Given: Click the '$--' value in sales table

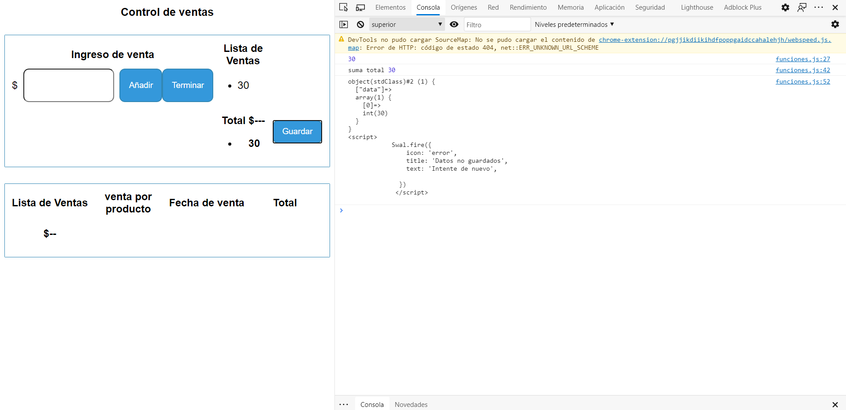Looking at the screenshot, I should pos(50,234).
